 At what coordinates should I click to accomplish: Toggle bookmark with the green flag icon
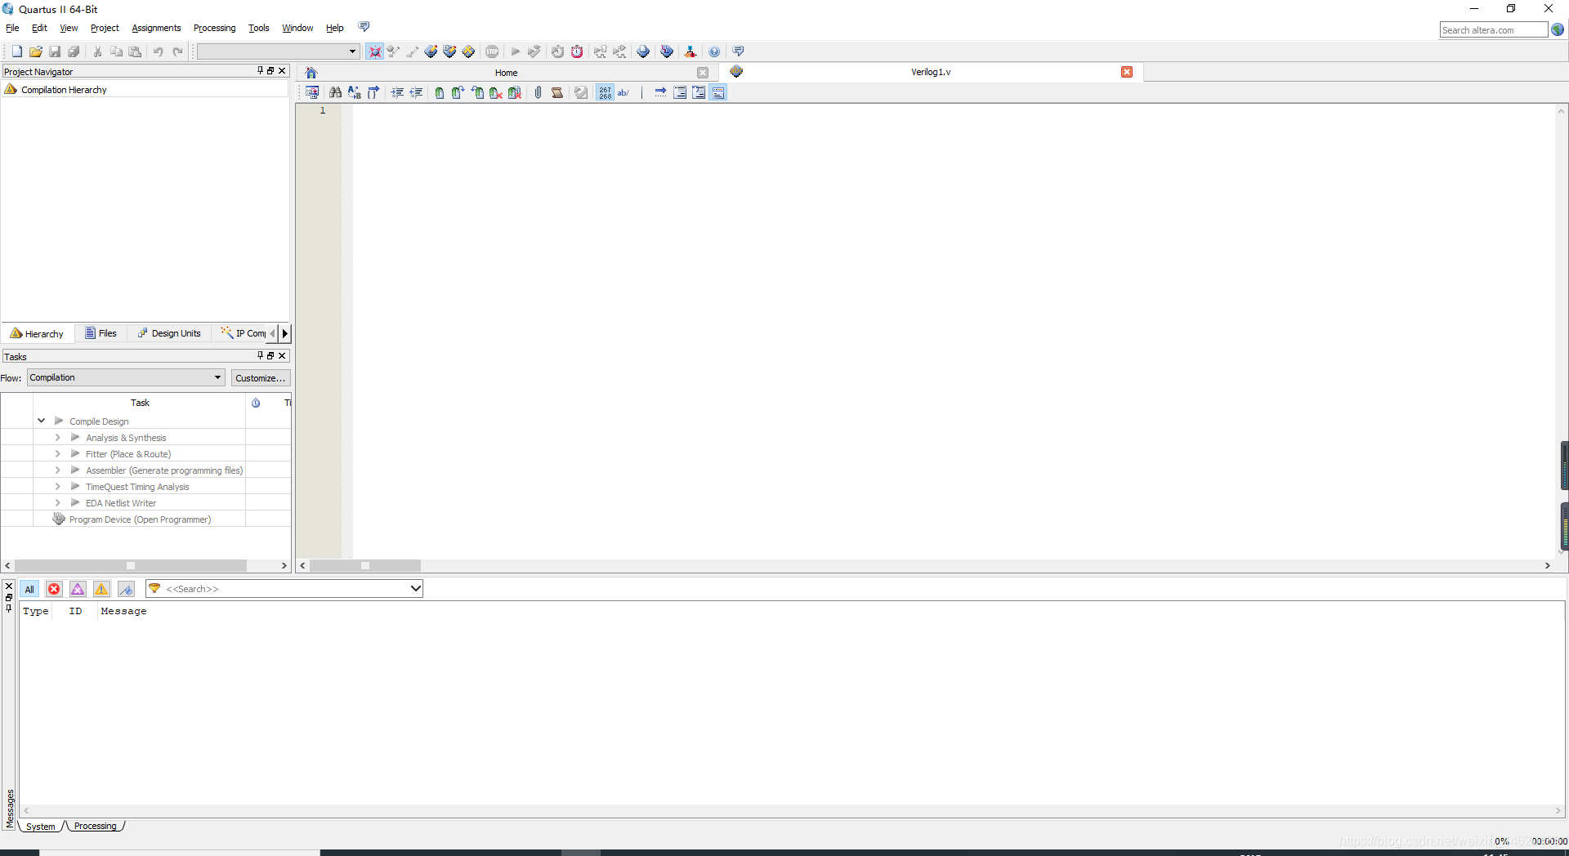440,92
